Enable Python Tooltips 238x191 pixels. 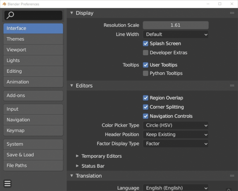pyautogui.click(x=146, y=73)
